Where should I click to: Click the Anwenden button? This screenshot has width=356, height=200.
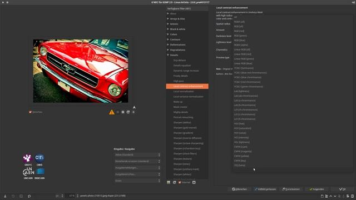317,189
